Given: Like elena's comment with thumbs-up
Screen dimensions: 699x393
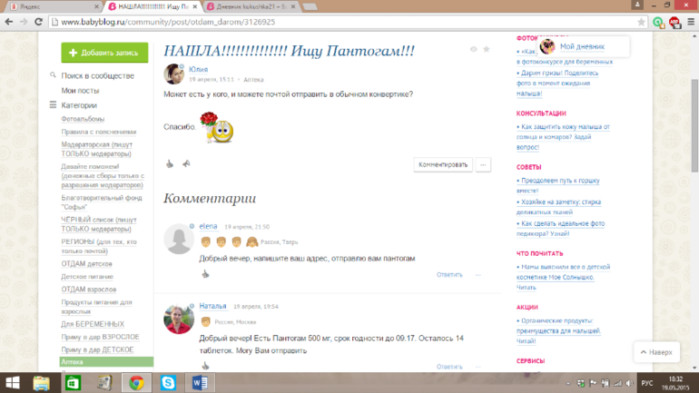Looking at the screenshot, I should pos(205,274).
